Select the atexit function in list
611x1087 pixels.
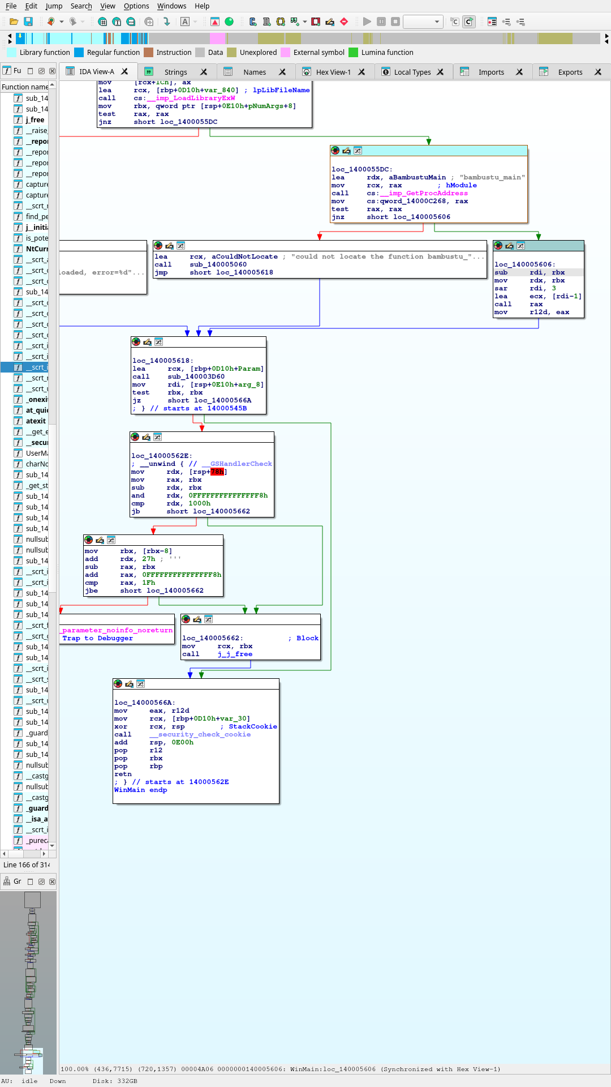point(36,421)
